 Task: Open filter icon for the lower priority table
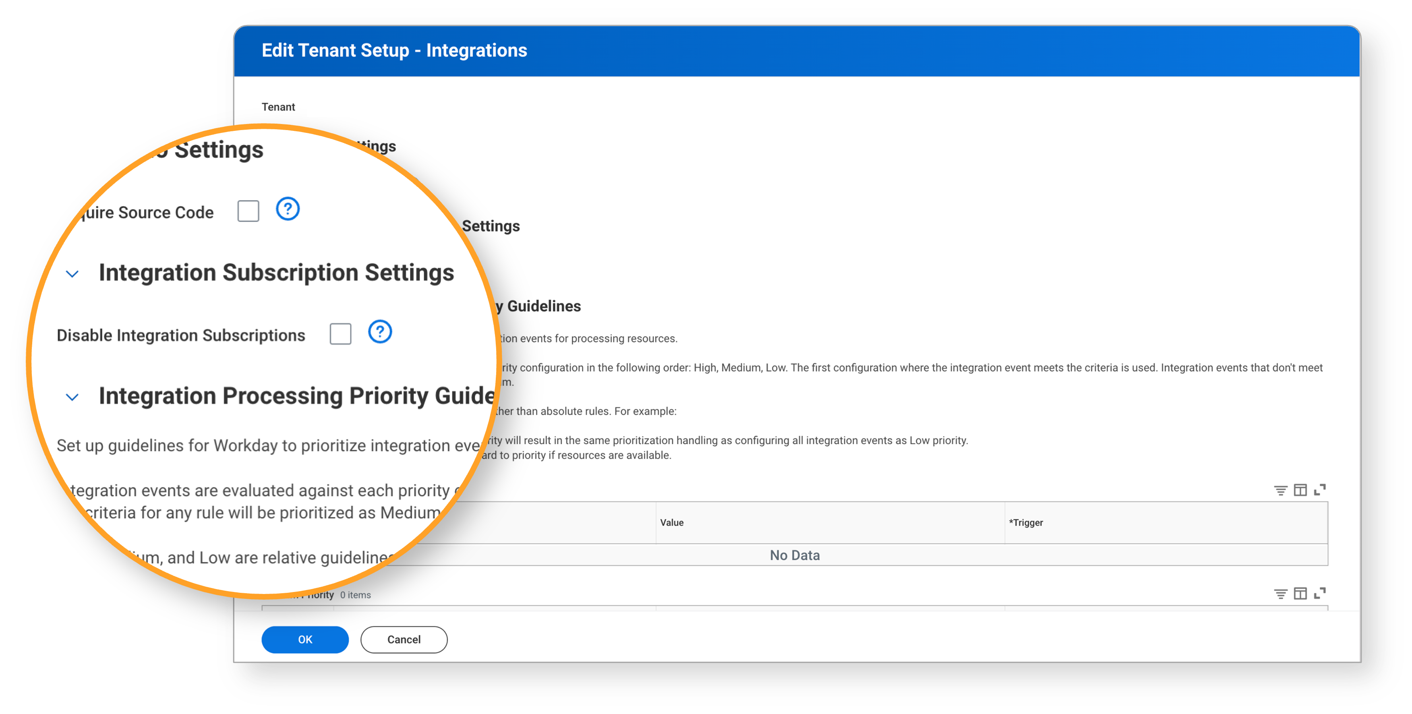[1280, 594]
